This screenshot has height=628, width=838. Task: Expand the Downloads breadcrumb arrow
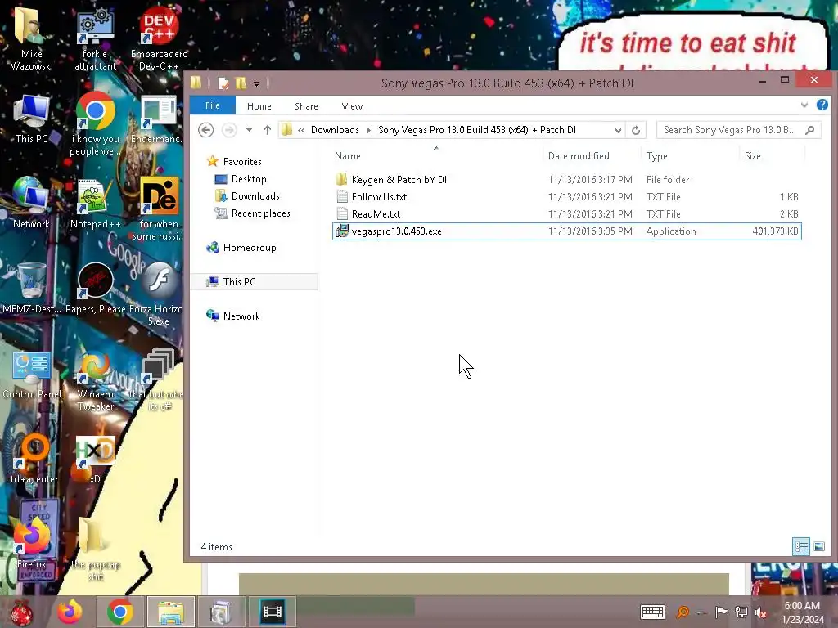coord(369,130)
